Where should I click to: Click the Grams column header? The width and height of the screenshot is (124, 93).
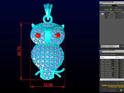coord(118,57)
